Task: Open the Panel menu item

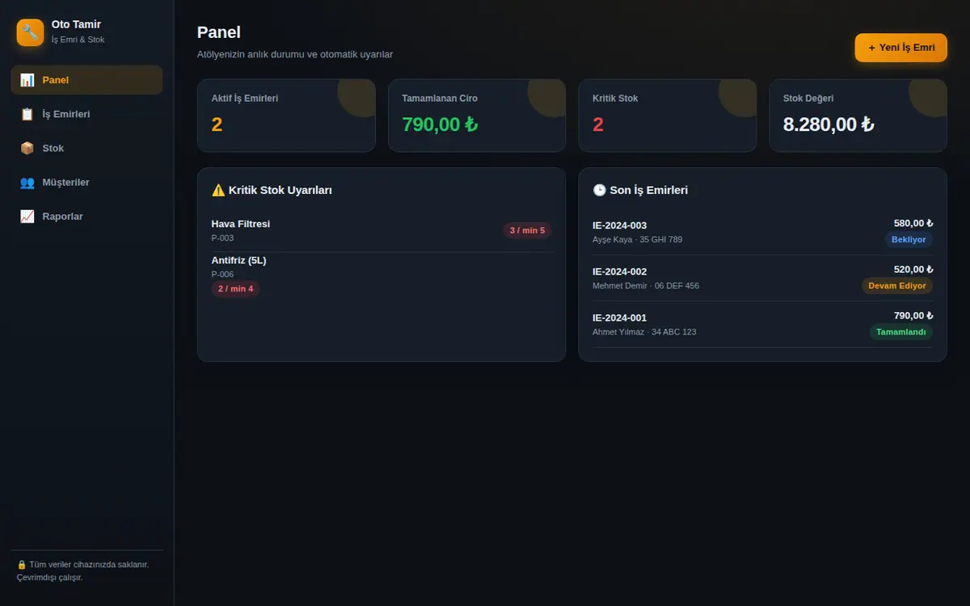Action: pyautogui.click(x=86, y=80)
